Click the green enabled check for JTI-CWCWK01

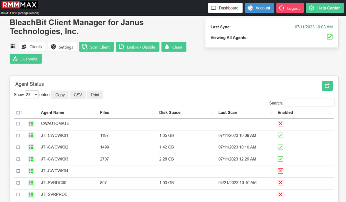(280, 136)
